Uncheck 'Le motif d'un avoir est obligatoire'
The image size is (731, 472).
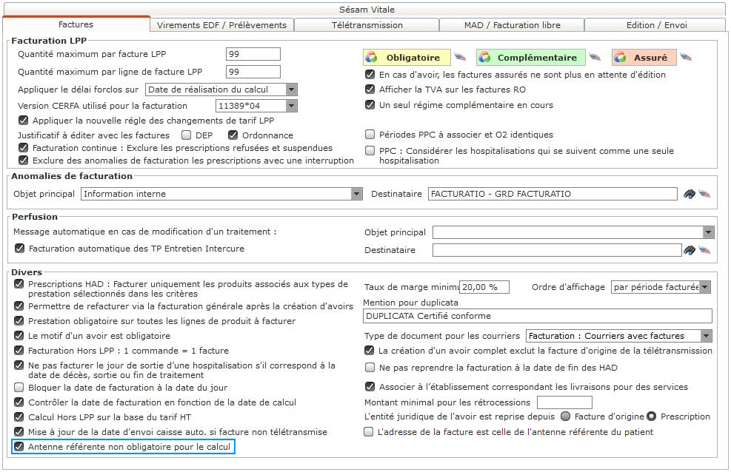click(19, 336)
